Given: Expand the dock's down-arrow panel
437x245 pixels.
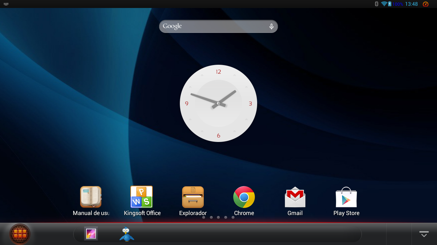Looking at the screenshot, I should [x=424, y=234].
